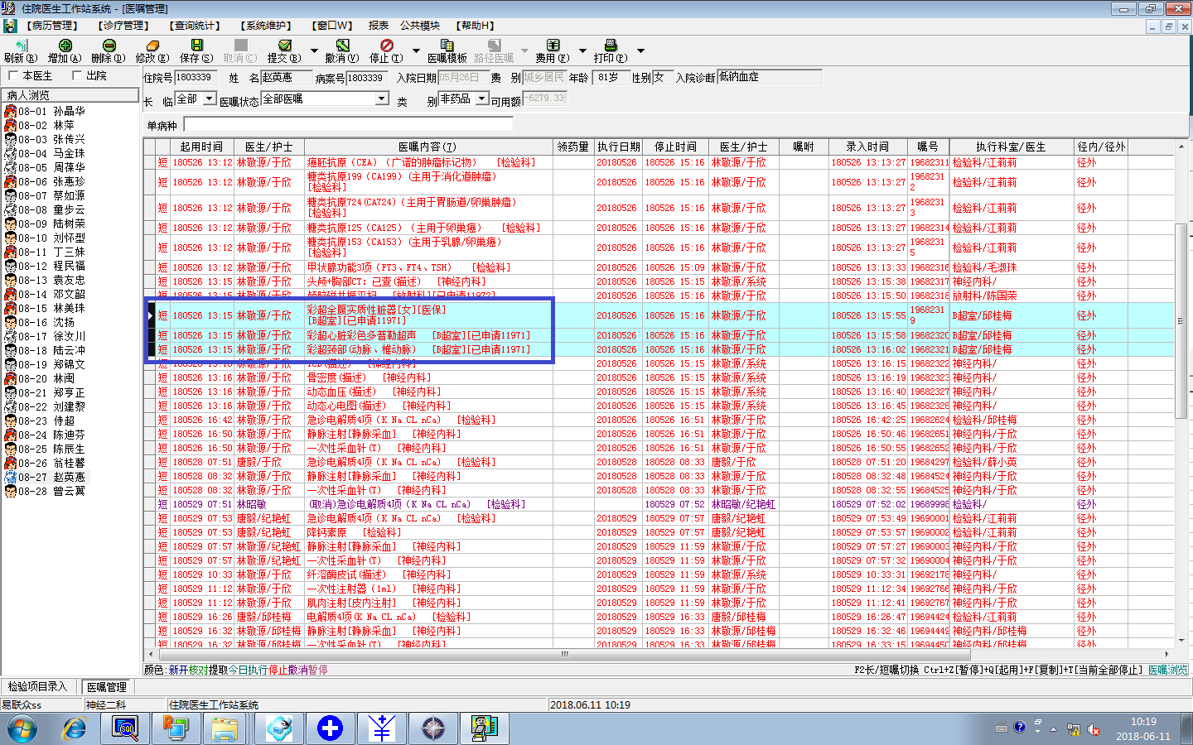Image resolution: width=1193 pixels, height=745 pixels.
Task: Click the patient icon beside 08-01 孙晶华
Action: [10, 111]
